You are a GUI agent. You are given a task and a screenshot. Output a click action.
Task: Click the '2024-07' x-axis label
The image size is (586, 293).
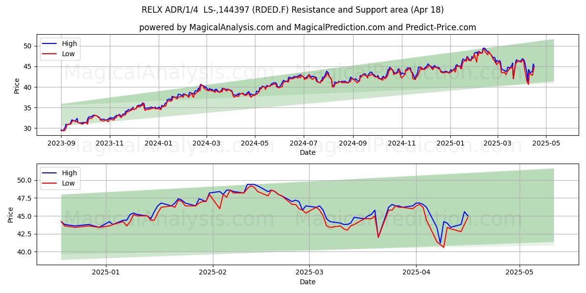pos(303,144)
